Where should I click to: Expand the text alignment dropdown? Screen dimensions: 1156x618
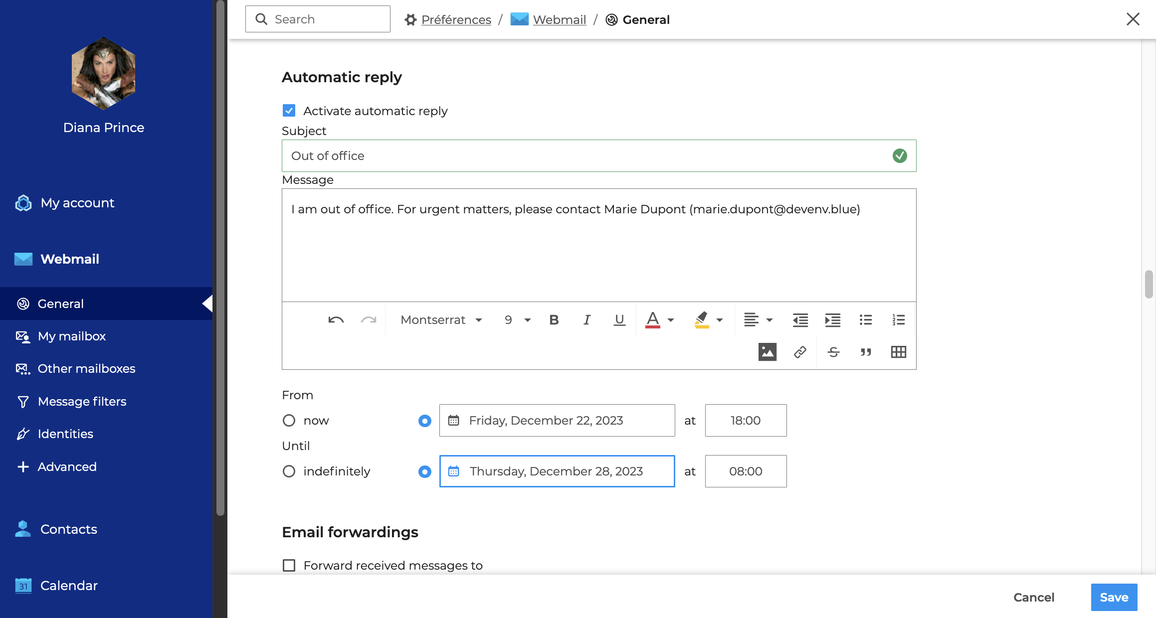click(769, 320)
